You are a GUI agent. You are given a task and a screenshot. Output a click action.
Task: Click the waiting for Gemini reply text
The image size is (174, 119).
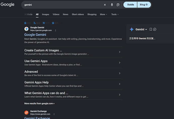coord(142,39)
